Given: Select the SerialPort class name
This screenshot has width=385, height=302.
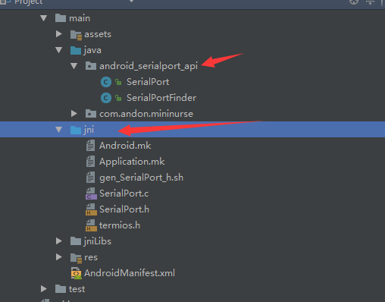Looking at the screenshot, I should pyautogui.click(x=148, y=82).
